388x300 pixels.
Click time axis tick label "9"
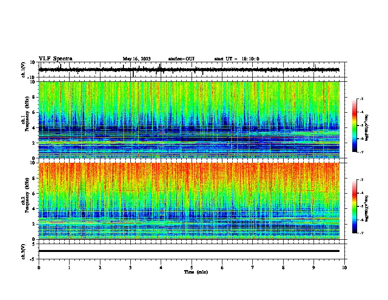(x=314, y=268)
